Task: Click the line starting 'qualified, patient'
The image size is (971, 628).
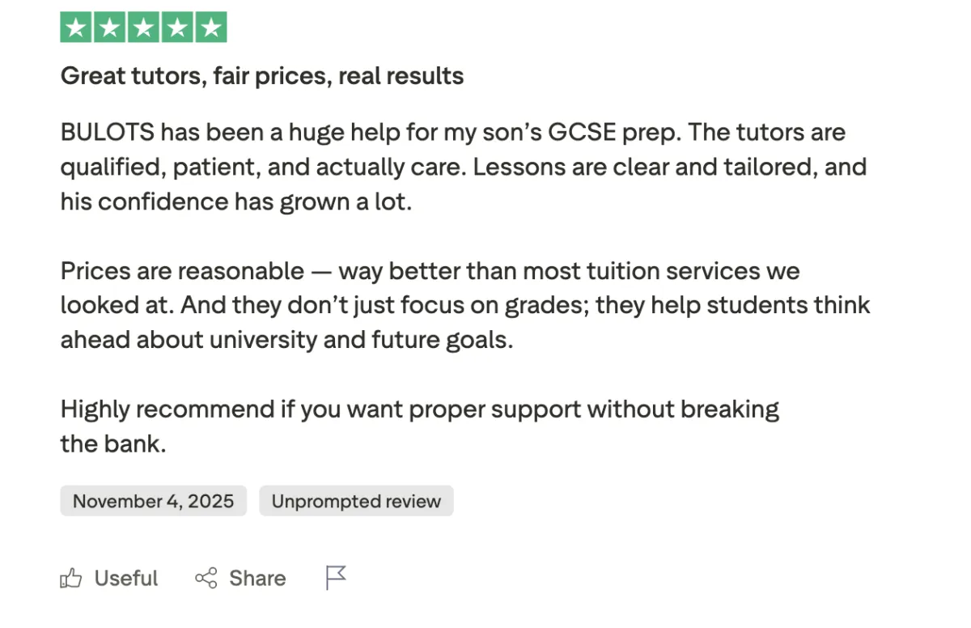Action: 463,167
